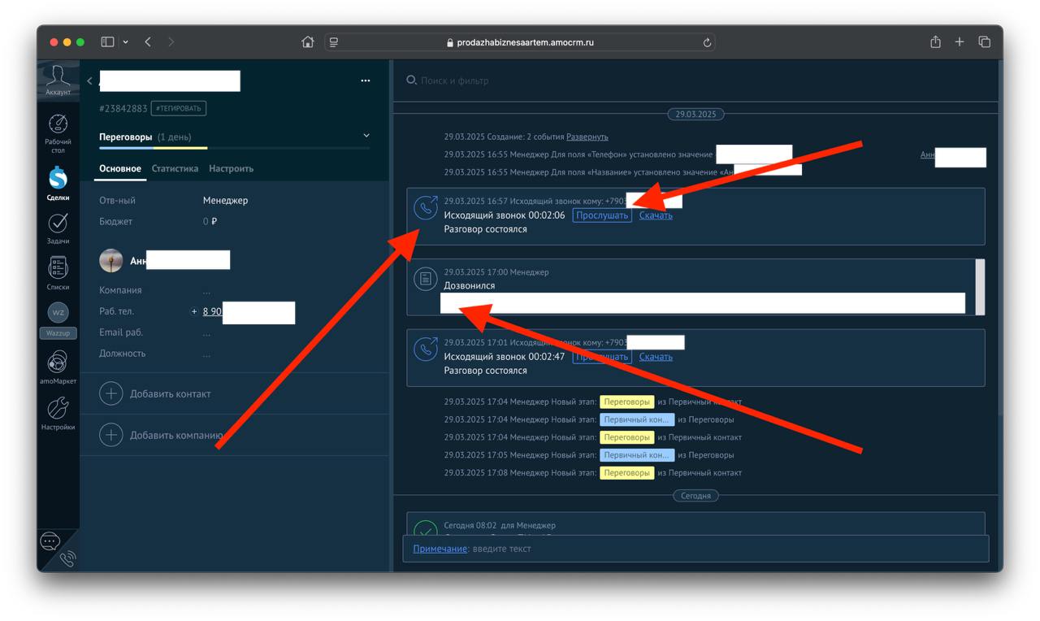Viewport: 1040px width, 621px height.
Task: Click the completed task checkmark icon
Action: pos(426,529)
